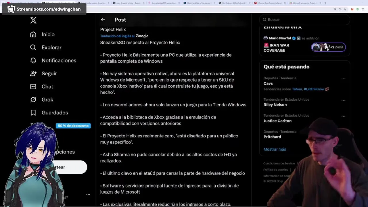Open the IRAN WAR COVERAGE broadcast
The height and width of the screenshot is (207, 368).
[276, 48]
